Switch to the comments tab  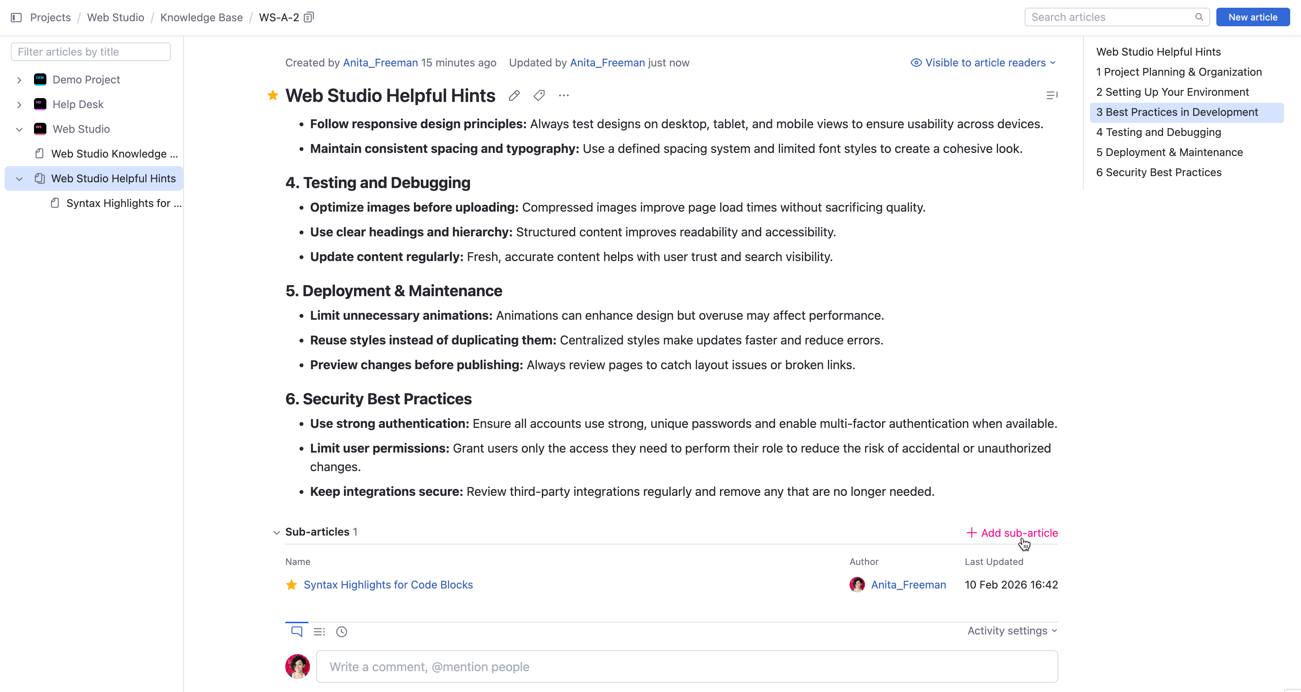[x=296, y=631]
